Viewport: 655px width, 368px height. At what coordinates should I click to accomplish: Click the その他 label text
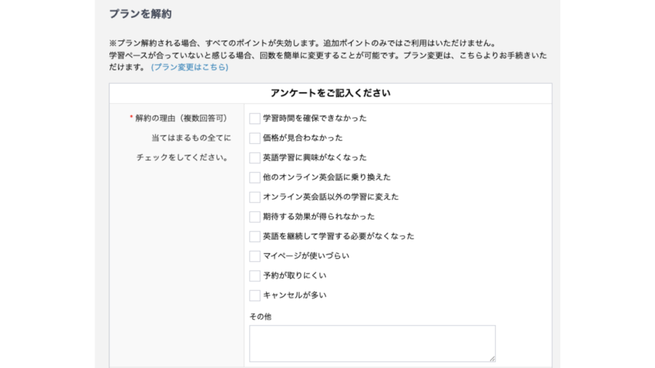[x=260, y=317]
